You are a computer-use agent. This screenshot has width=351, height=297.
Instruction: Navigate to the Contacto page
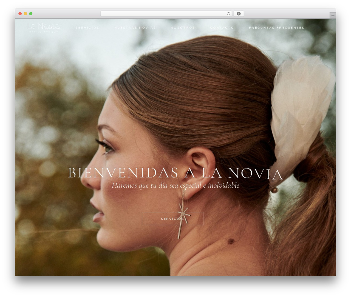click(222, 28)
